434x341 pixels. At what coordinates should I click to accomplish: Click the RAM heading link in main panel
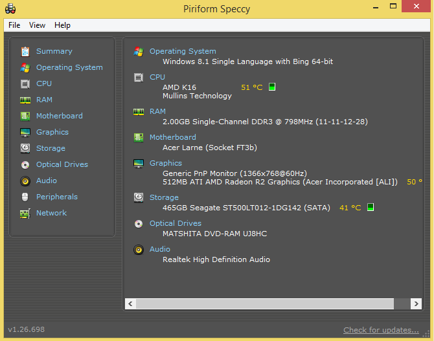[x=157, y=111]
